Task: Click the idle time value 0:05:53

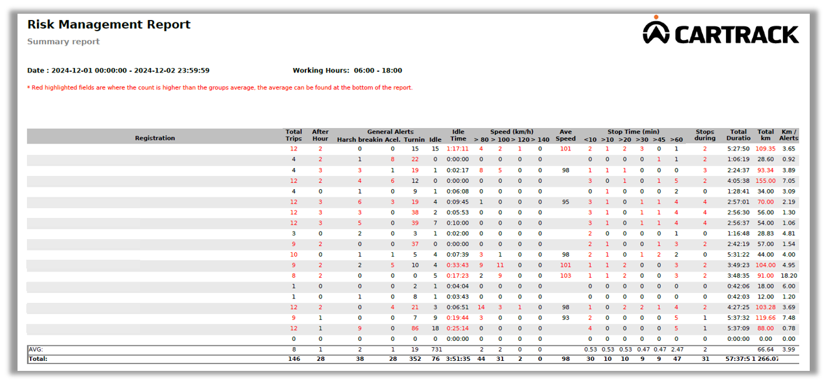Action: tap(458, 213)
